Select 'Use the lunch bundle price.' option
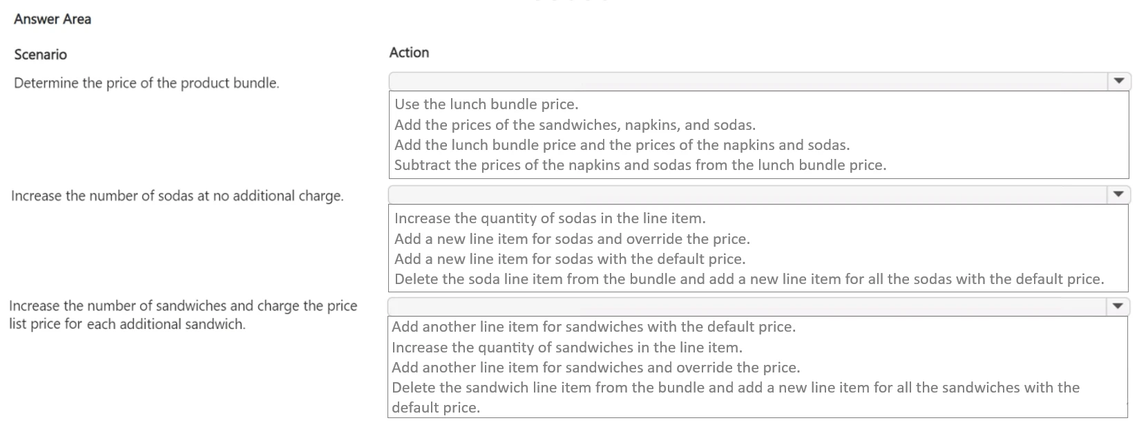Screen dimensions: 1148x434 pos(486,104)
